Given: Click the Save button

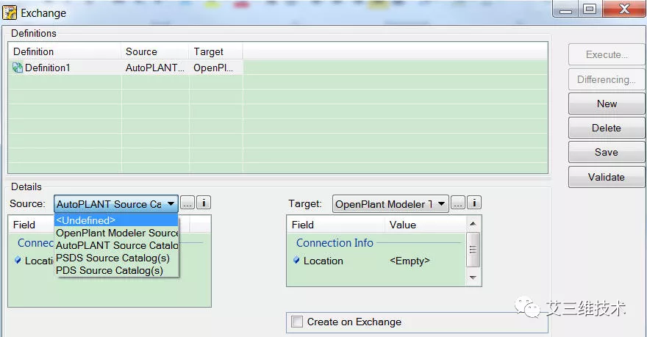Looking at the screenshot, I should point(606,152).
